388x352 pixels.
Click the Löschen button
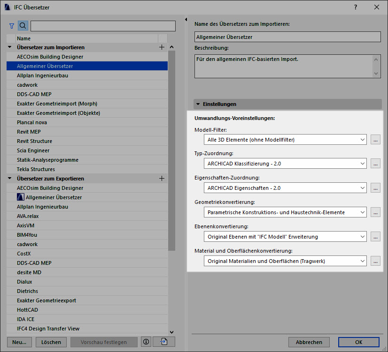(x=51, y=342)
